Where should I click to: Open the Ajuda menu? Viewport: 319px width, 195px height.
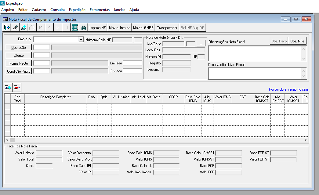click(x=134, y=10)
